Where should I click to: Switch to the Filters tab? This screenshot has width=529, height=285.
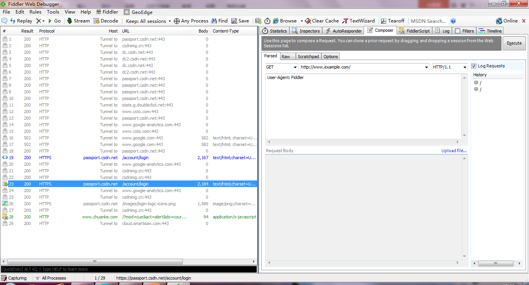pyautogui.click(x=464, y=31)
